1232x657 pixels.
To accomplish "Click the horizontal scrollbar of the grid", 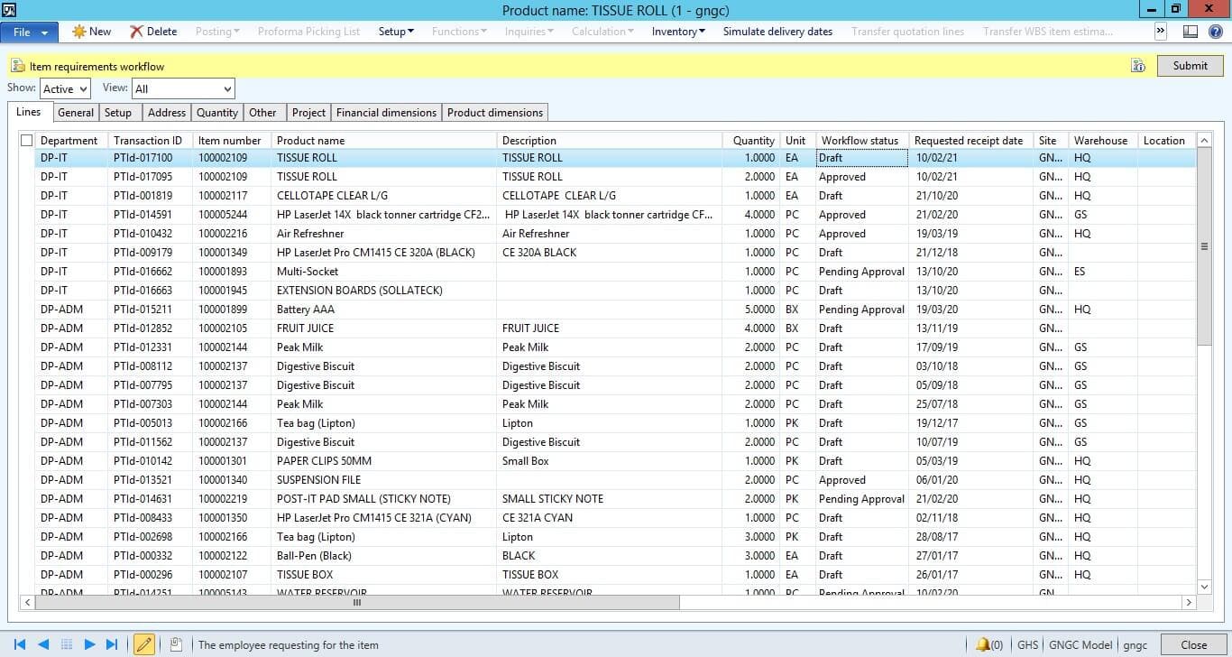I will point(356,602).
